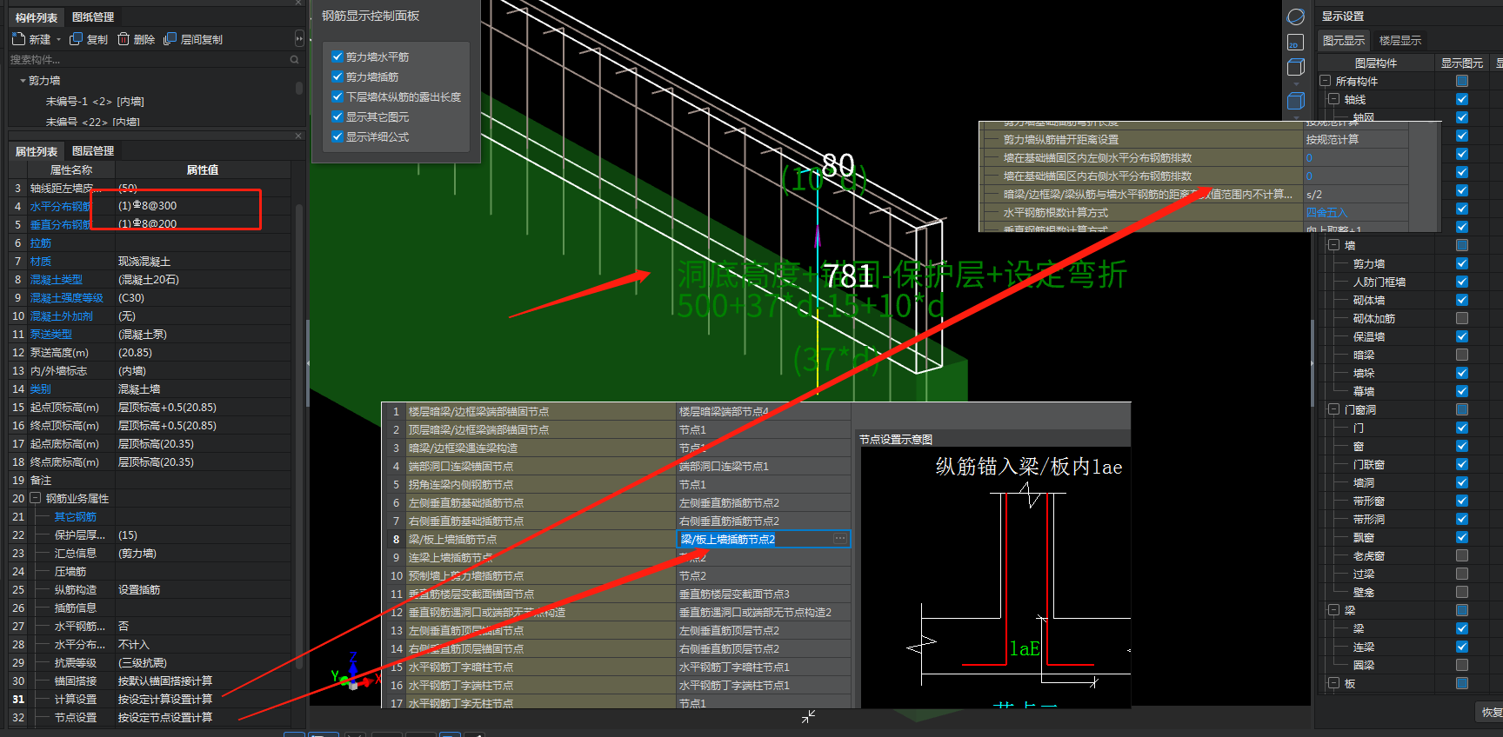Click 恢复 button at bottom right
This screenshot has width=1503, height=737.
tap(1492, 713)
